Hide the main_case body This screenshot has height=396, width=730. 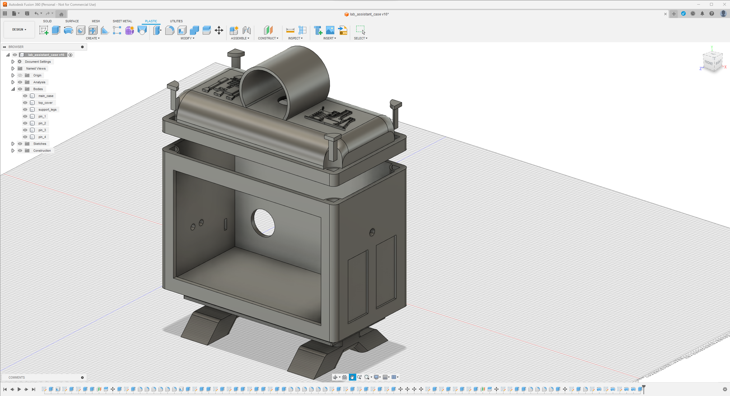pyautogui.click(x=25, y=96)
